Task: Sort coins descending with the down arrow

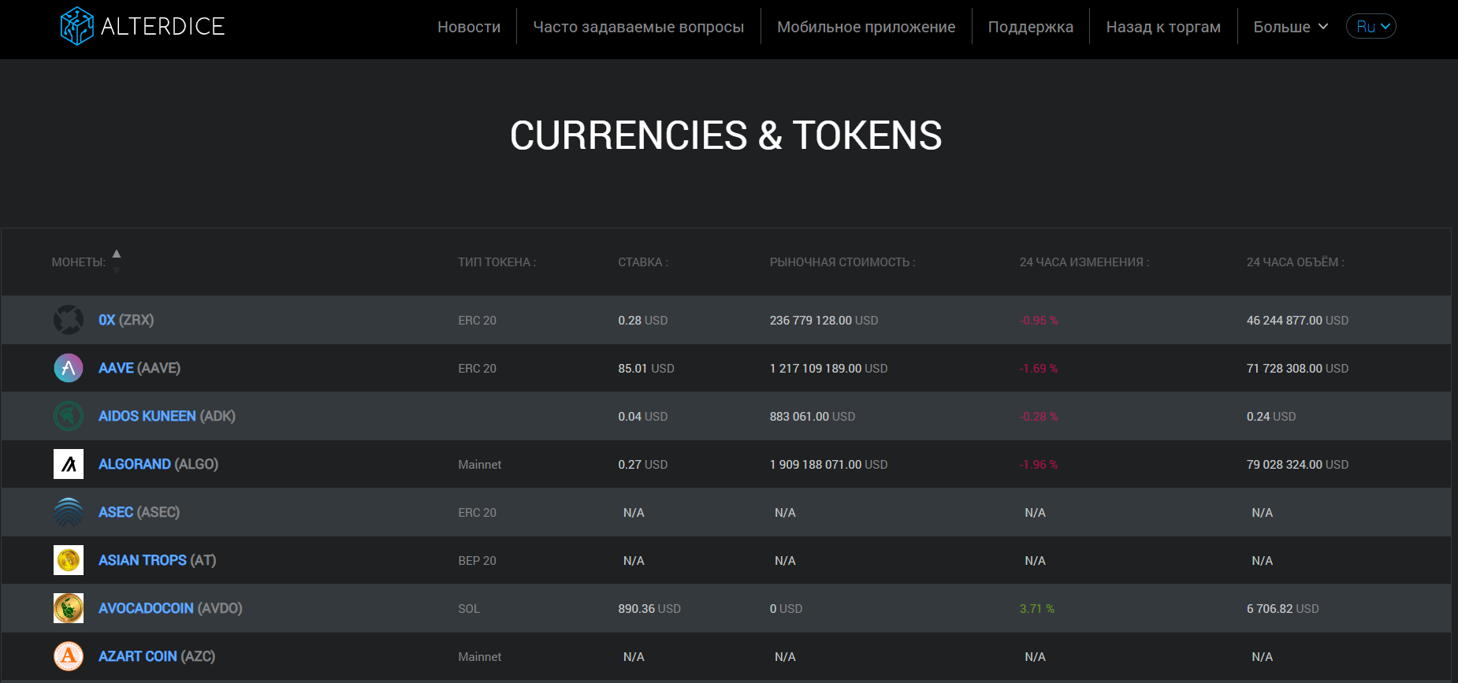Action: (117, 270)
